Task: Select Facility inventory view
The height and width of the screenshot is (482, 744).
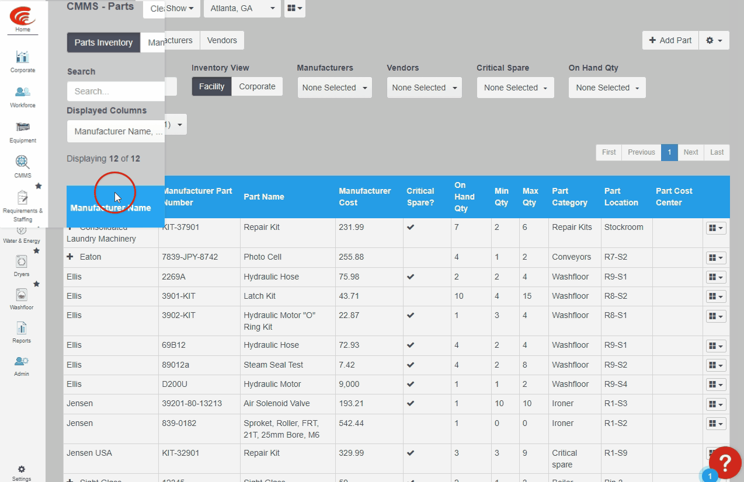Action: 211,86
